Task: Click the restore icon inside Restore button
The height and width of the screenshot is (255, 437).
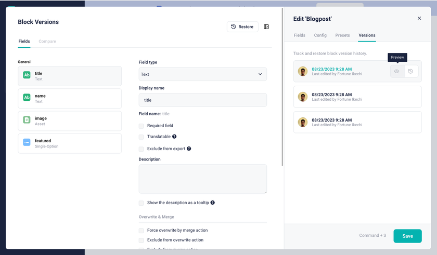Action: 234,26
